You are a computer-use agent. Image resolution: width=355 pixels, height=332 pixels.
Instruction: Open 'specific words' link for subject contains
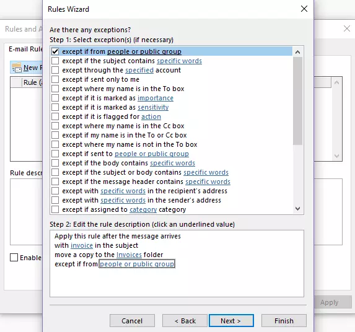pyautogui.click(x=179, y=61)
